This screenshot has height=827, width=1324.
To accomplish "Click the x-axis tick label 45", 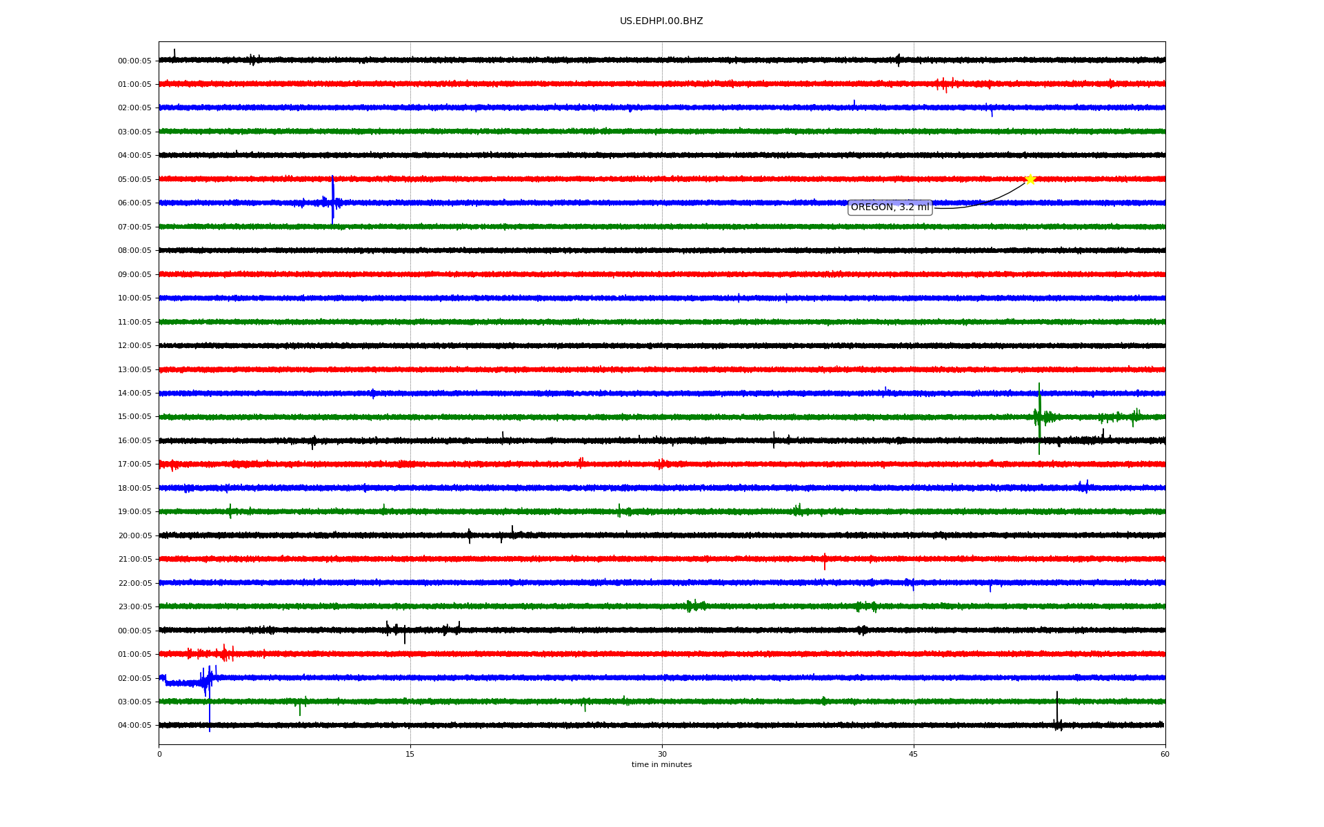I will click(914, 754).
